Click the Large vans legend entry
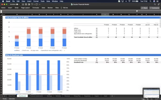161x100 pixels. point(35,50)
